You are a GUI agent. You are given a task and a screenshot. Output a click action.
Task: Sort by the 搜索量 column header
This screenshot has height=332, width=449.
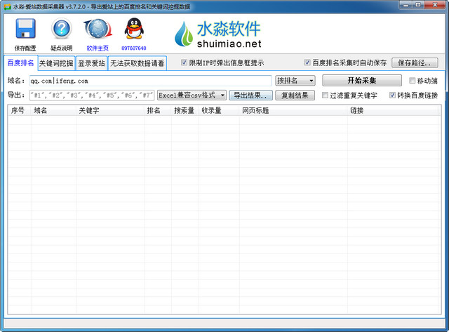pos(185,111)
